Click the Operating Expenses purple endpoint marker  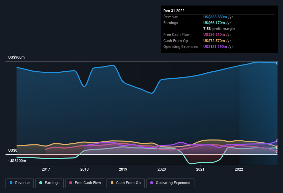coord(277,141)
